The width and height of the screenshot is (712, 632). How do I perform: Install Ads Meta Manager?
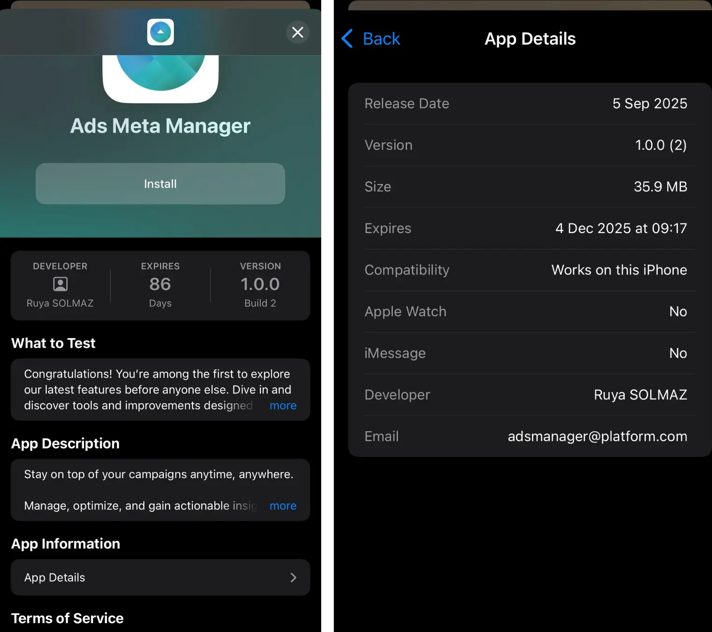pyautogui.click(x=160, y=183)
